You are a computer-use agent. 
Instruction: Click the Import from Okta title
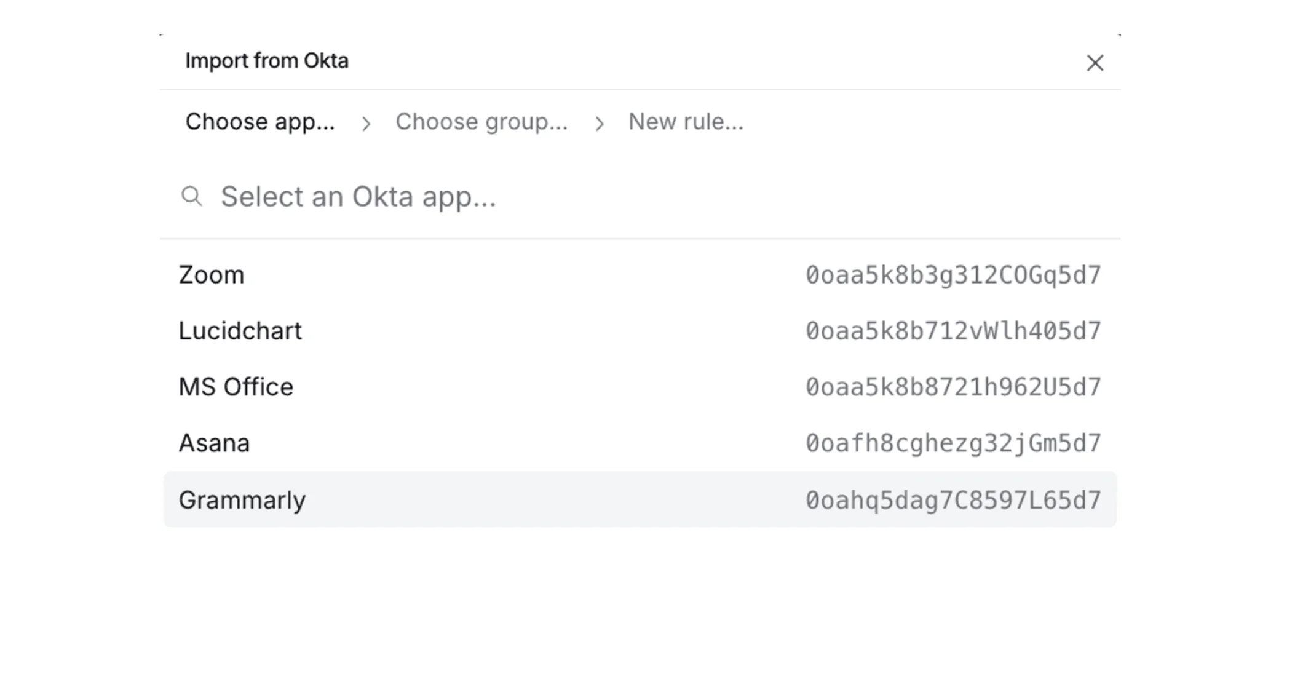click(x=267, y=61)
